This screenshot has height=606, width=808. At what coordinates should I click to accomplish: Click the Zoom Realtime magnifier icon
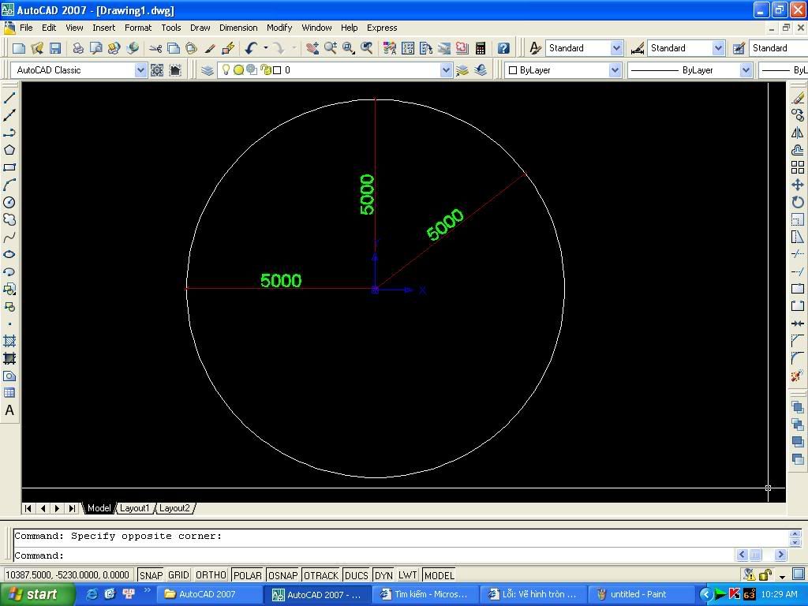coord(331,48)
